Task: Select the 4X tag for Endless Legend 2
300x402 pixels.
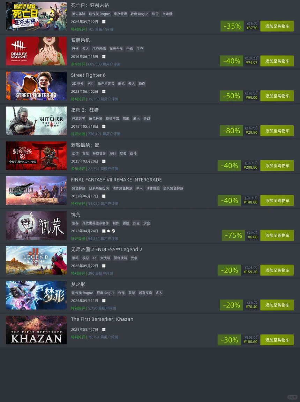Action: point(95,258)
